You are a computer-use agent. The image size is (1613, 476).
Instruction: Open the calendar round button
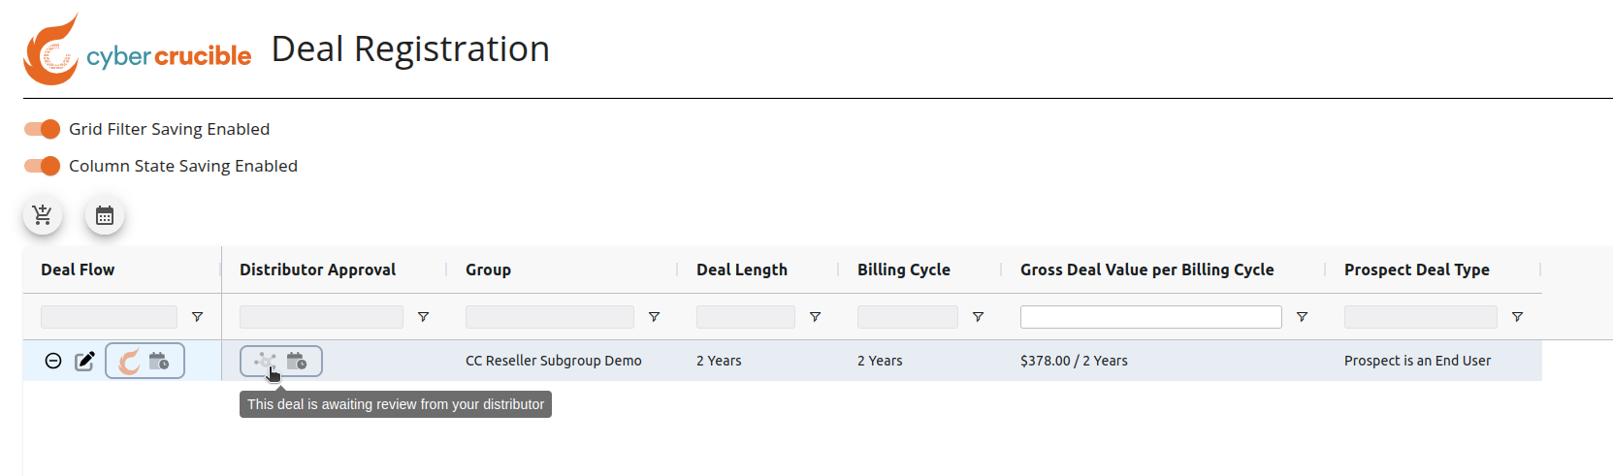click(x=105, y=215)
